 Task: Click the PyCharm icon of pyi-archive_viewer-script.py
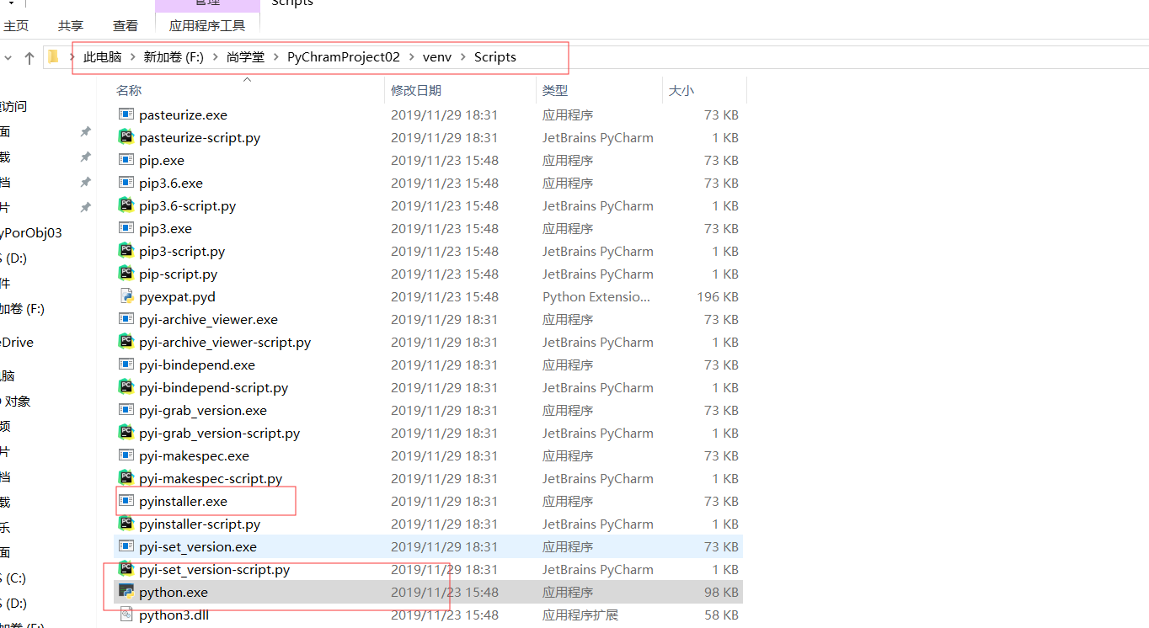[x=126, y=342]
